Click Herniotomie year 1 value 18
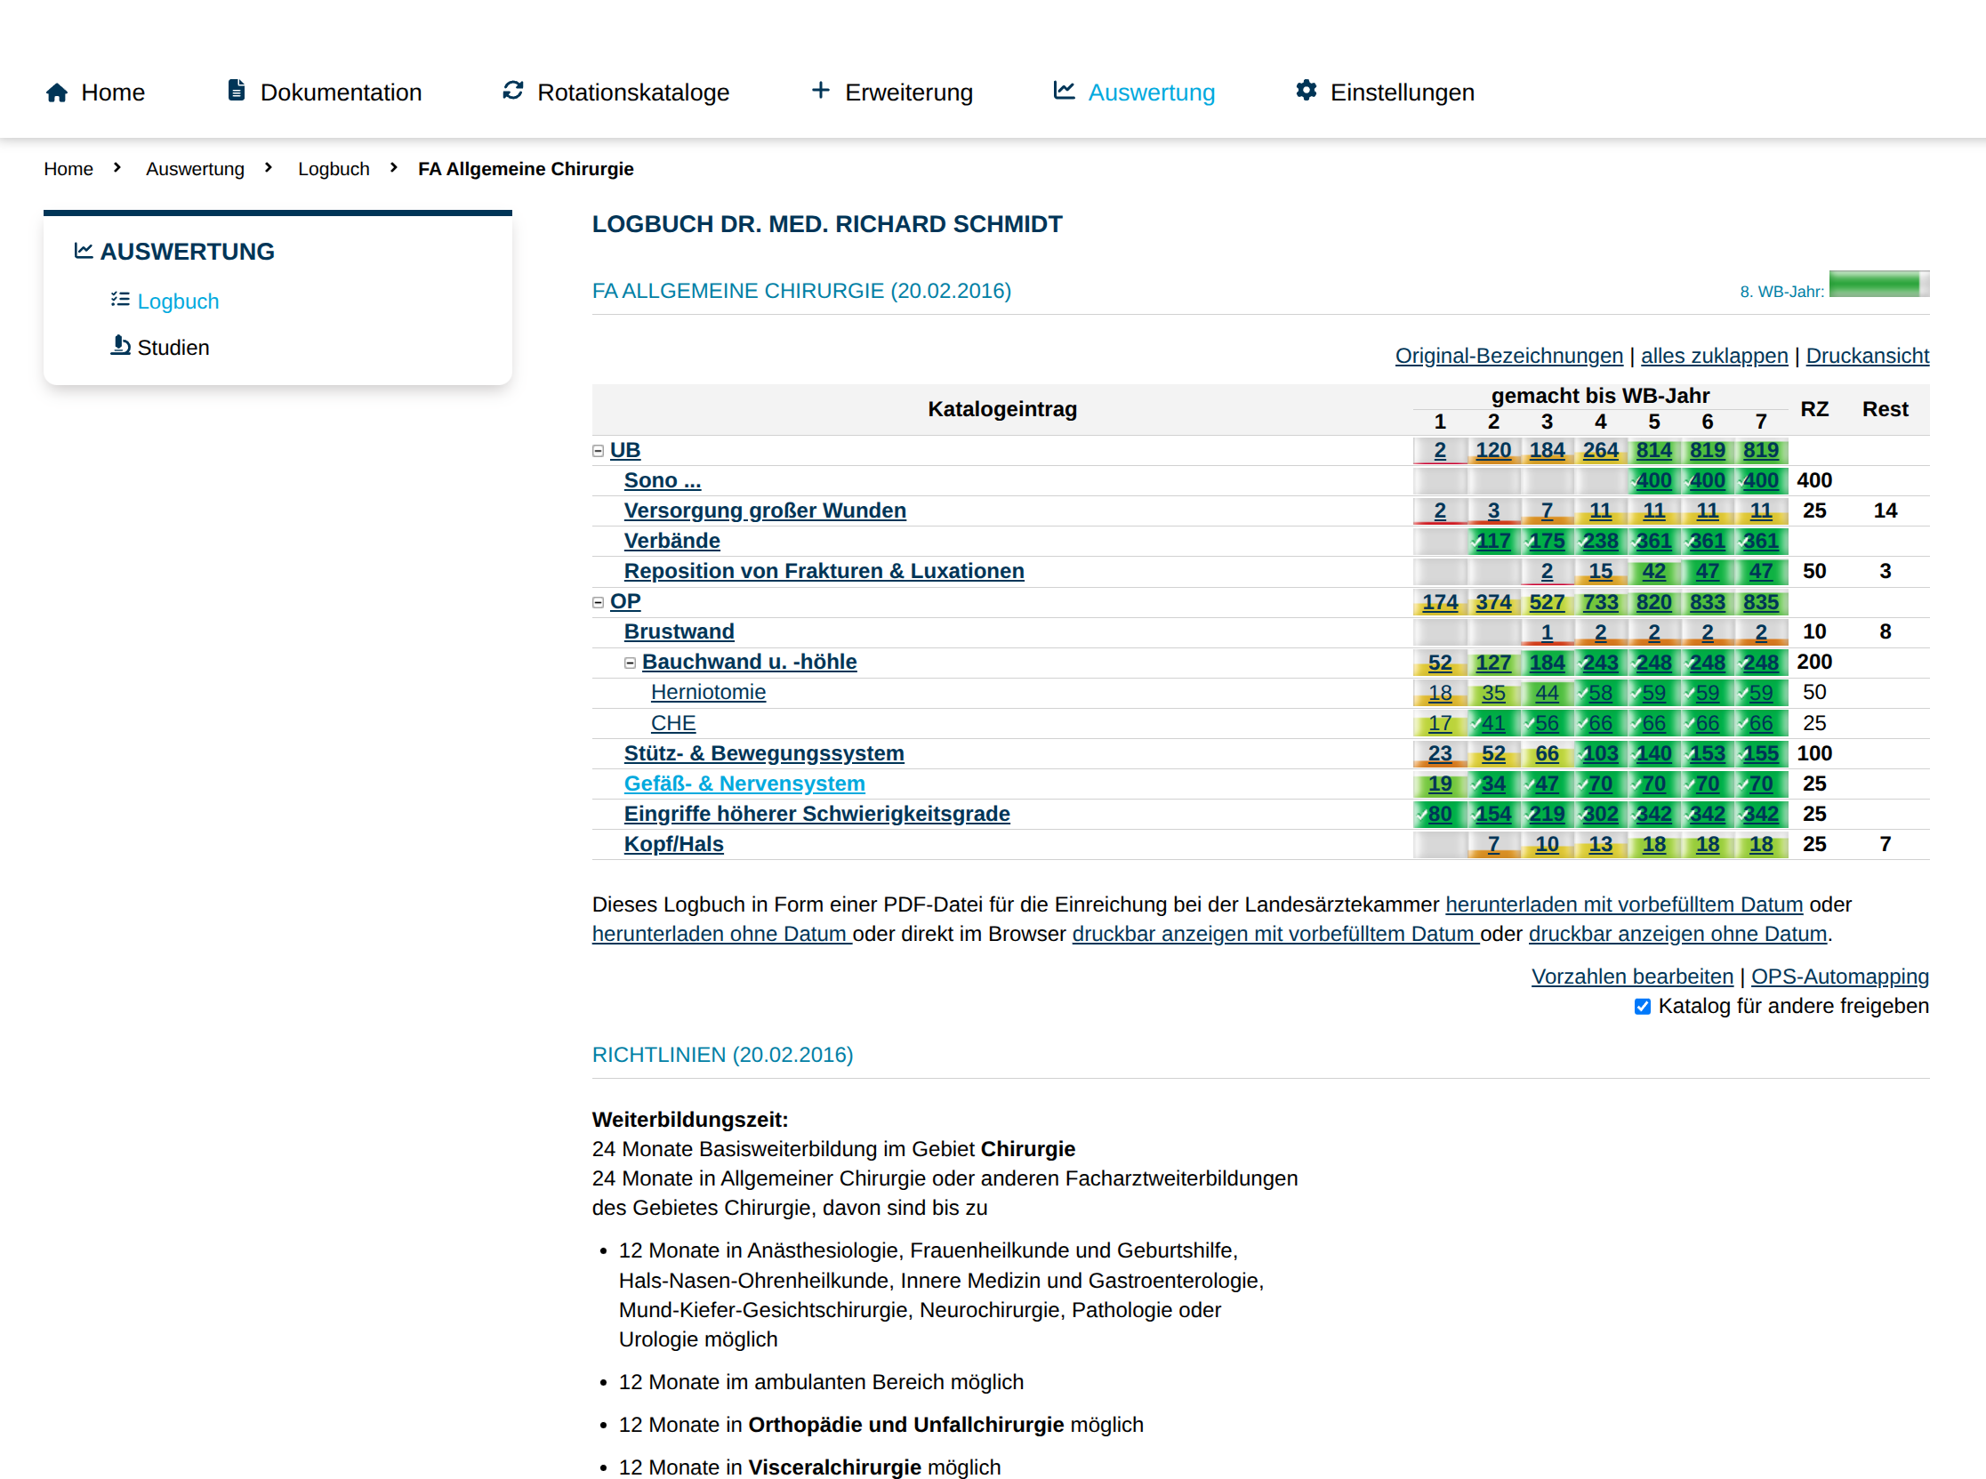 tap(1440, 693)
